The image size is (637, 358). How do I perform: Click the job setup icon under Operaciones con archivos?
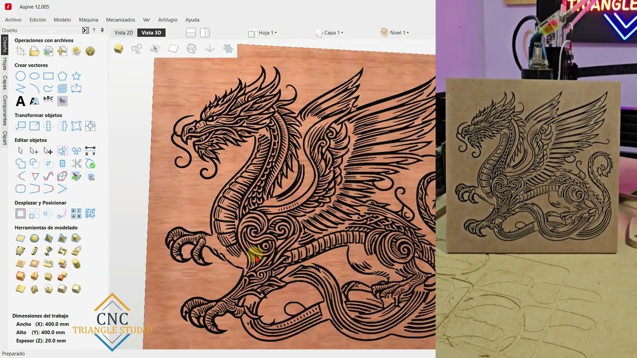pos(20,51)
